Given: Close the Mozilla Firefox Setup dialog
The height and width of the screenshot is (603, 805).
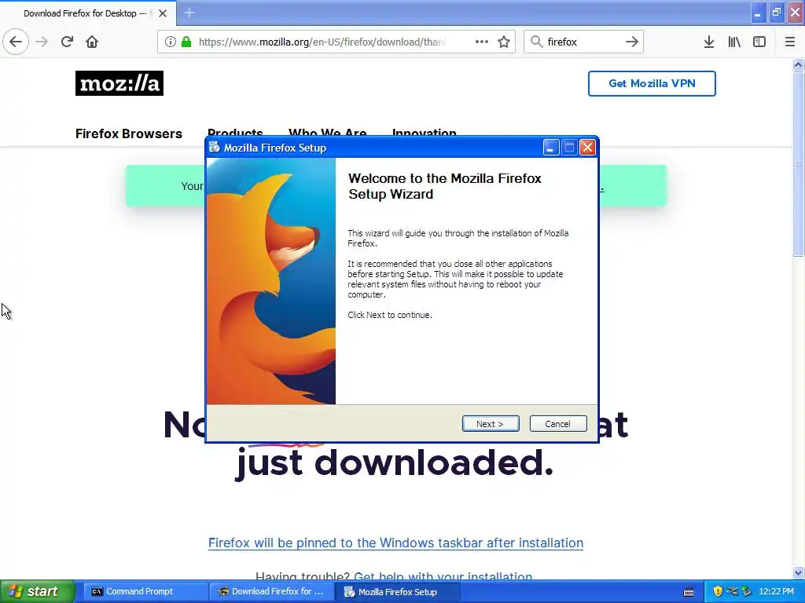Looking at the screenshot, I should click(587, 148).
